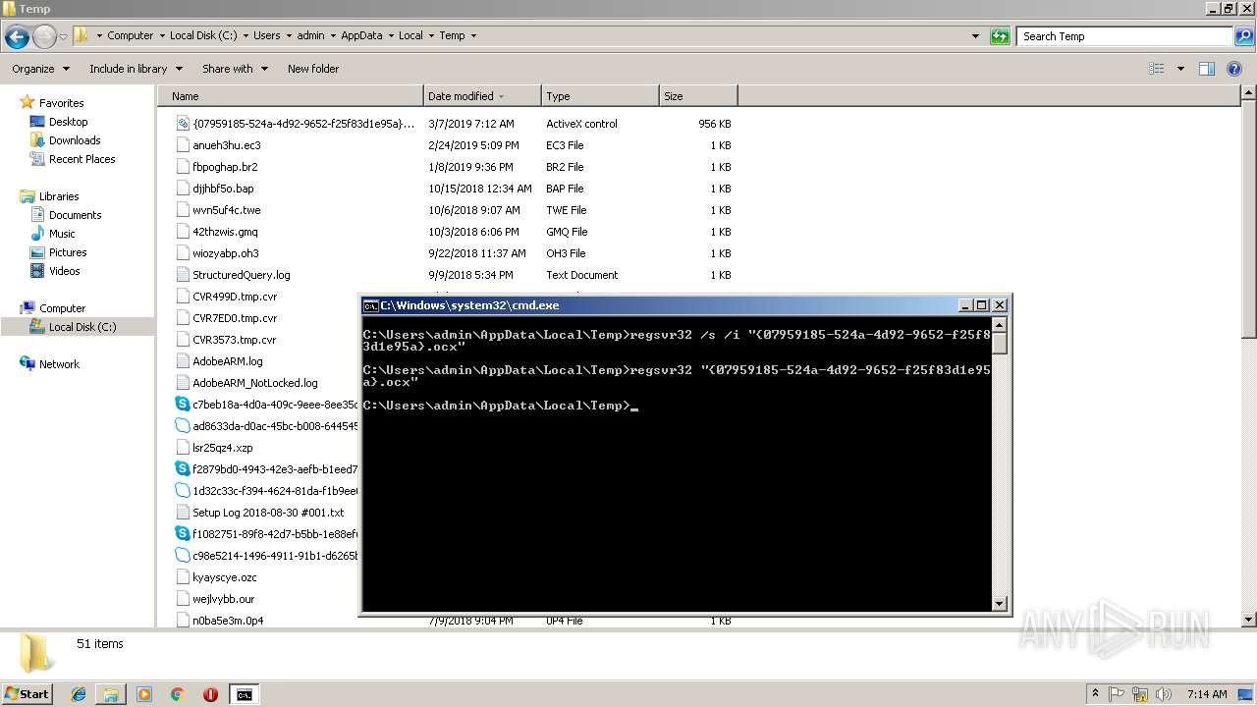1257x707 pixels.
Task: Show hidden tray icons arrow
Action: point(1096,694)
